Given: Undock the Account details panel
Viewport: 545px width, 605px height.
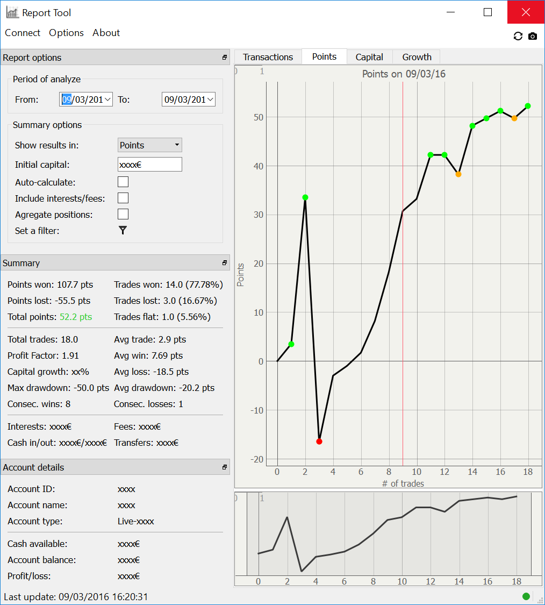Looking at the screenshot, I should pyautogui.click(x=225, y=467).
